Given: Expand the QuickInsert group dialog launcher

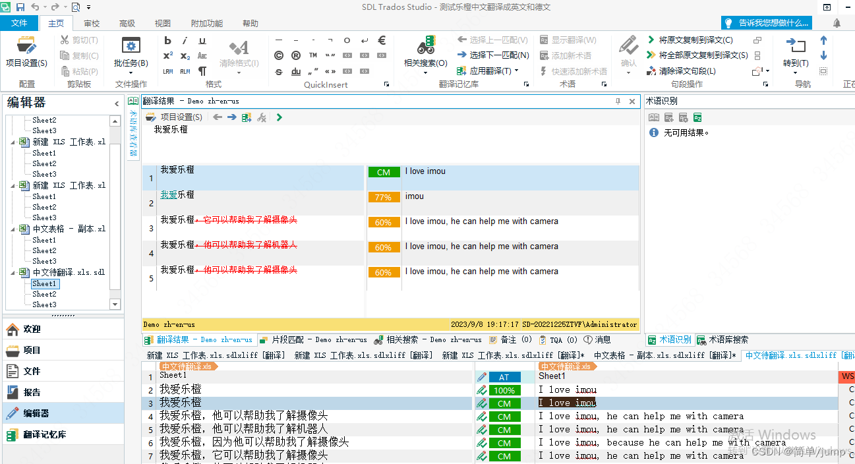Looking at the screenshot, I should pos(387,84).
